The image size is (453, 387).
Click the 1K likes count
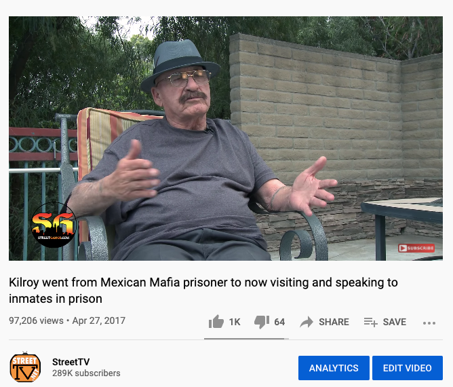235,322
